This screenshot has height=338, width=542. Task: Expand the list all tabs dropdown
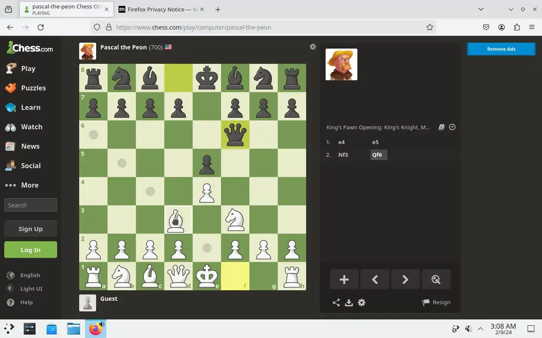tap(481, 9)
